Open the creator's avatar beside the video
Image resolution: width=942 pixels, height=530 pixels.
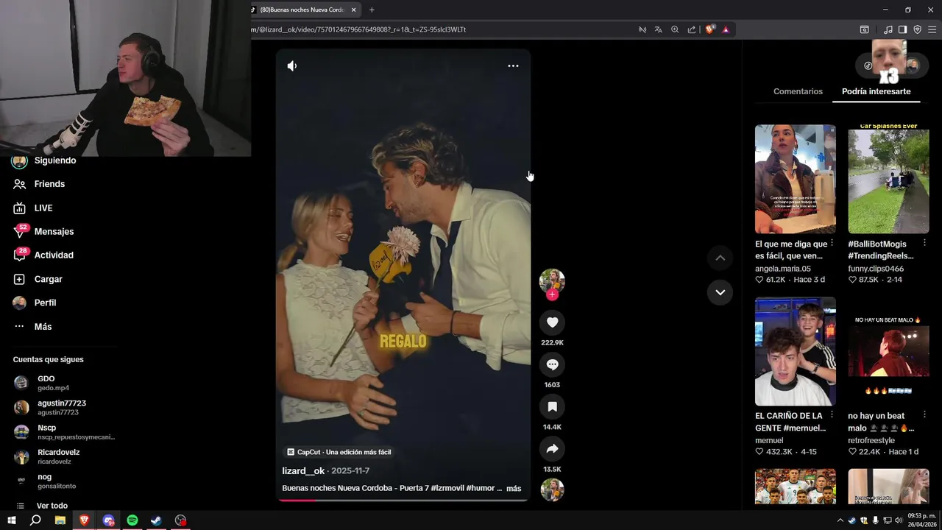(552, 280)
